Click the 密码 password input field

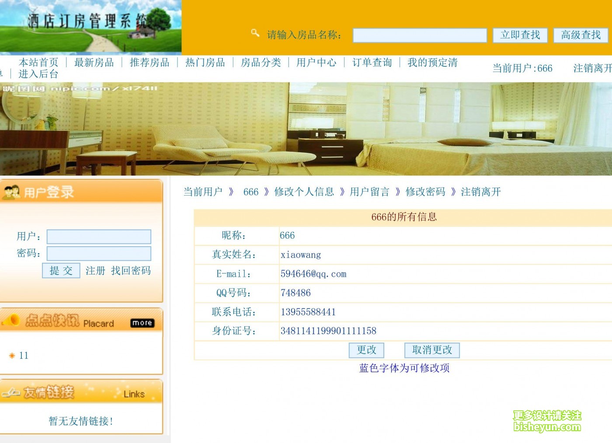click(x=98, y=253)
